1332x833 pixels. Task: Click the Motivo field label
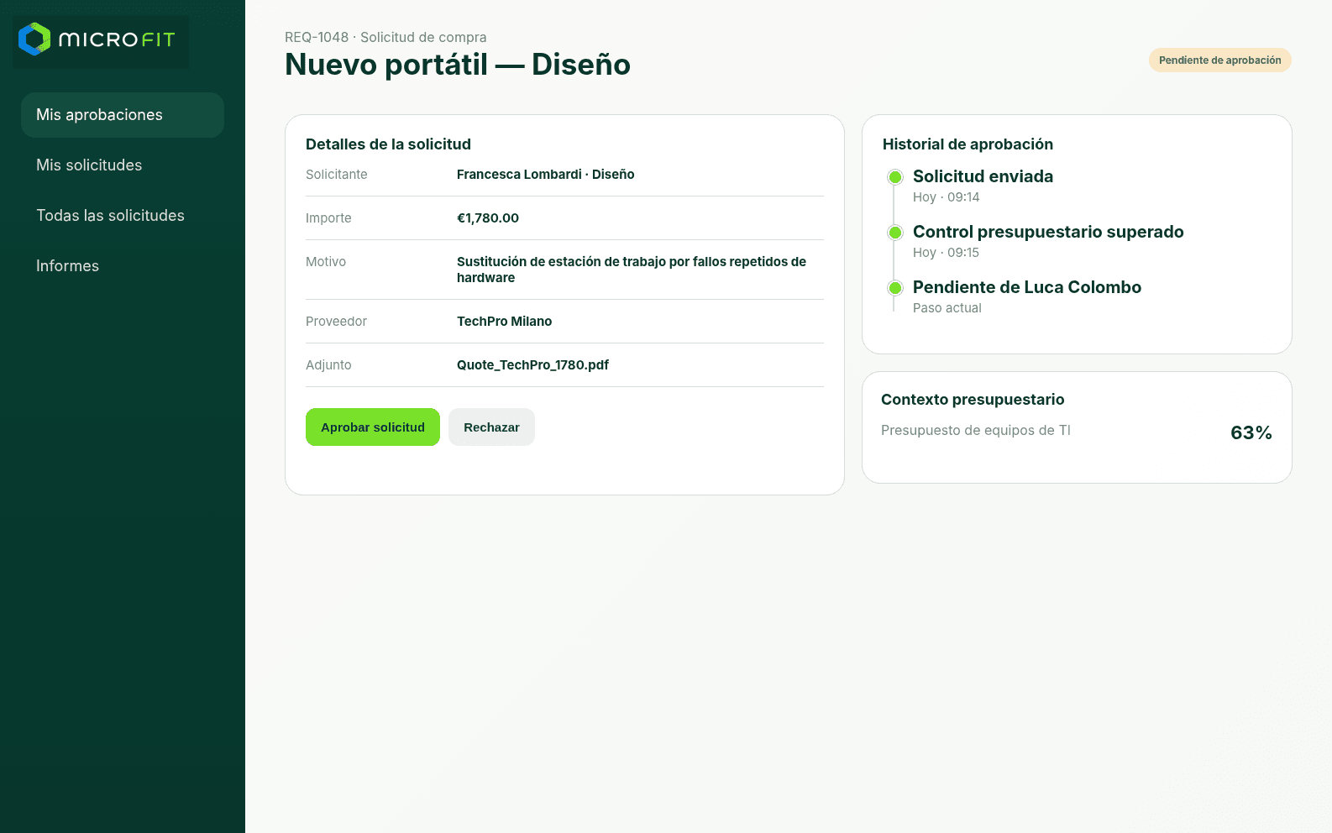pyautogui.click(x=326, y=262)
